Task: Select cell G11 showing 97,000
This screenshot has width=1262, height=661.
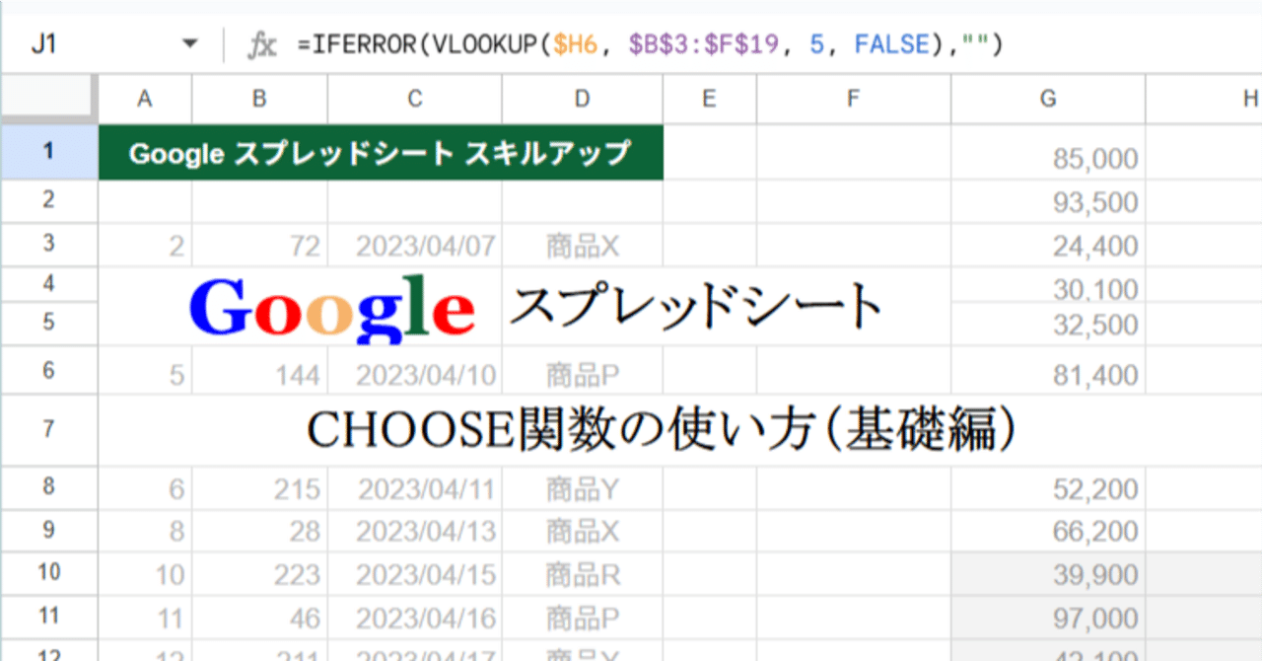Action: coord(1047,617)
